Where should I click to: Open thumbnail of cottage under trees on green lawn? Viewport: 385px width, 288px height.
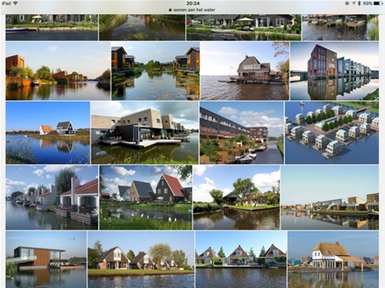click(237, 198)
